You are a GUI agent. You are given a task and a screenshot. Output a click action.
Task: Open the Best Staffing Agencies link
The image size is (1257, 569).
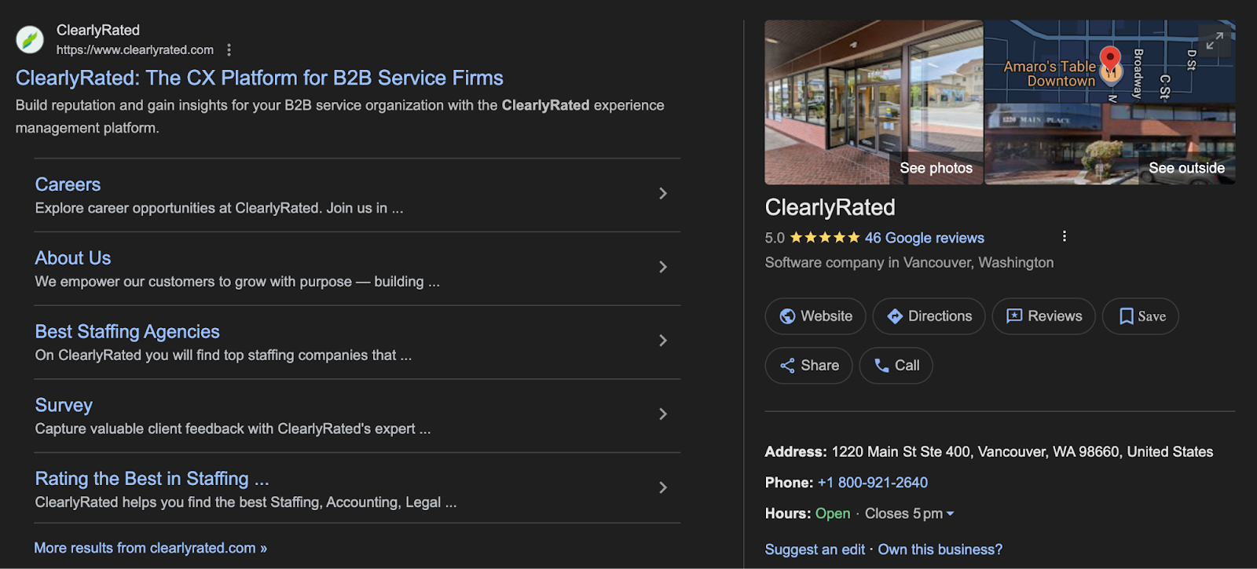(x=127, y=332)
